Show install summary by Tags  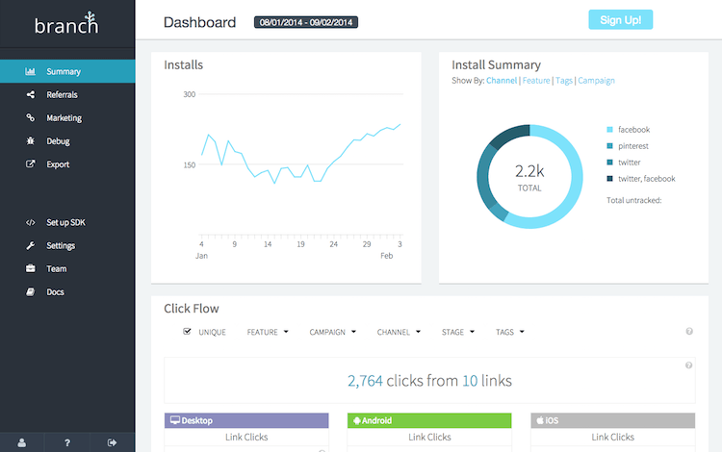[563, 81]
